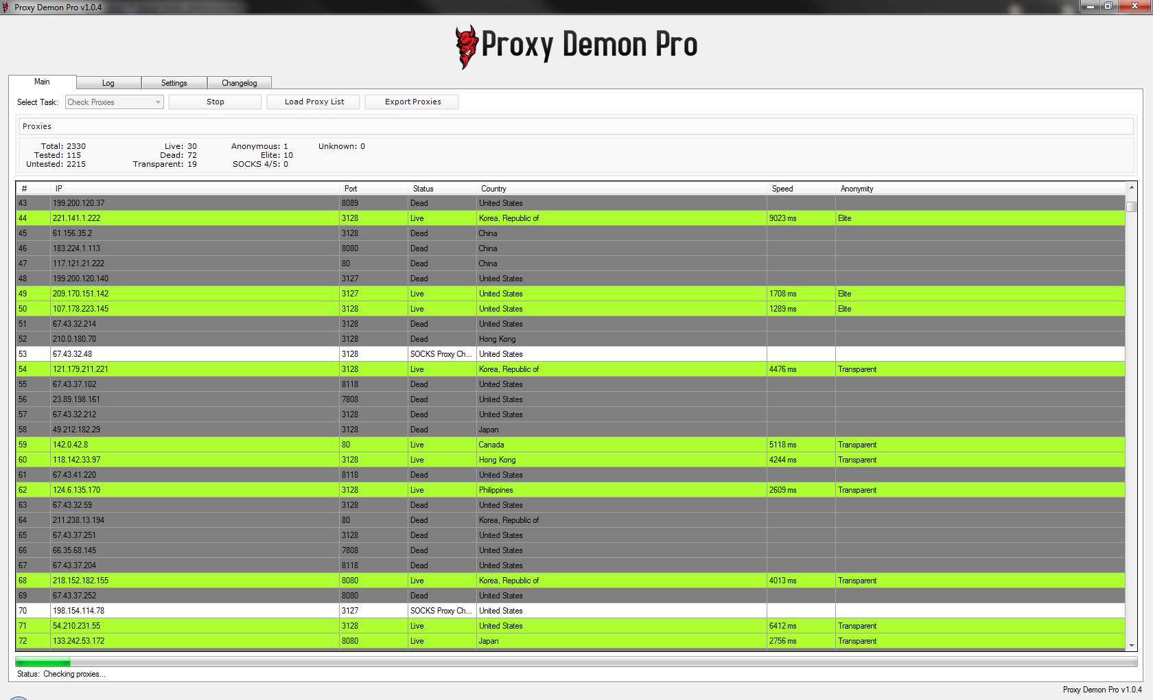The width and height of the screenshot is (1153, 700).
Task: Click the Status: Checking proxies text
Action: point(61,674)
